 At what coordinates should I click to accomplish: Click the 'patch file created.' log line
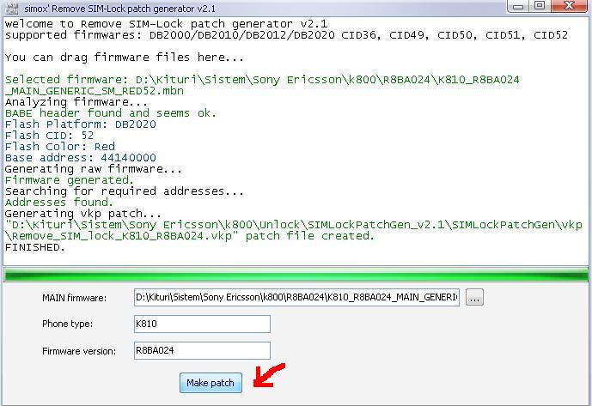coord(294,230)
